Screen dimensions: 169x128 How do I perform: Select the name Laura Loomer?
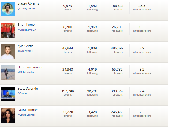click(28, 110)
